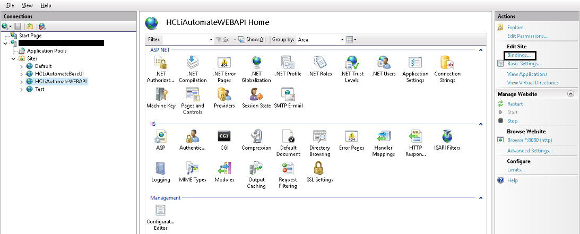Open the .NET Authorization Rules feature
The width and height of the screenshot is (580, 234).
[161, 69]
